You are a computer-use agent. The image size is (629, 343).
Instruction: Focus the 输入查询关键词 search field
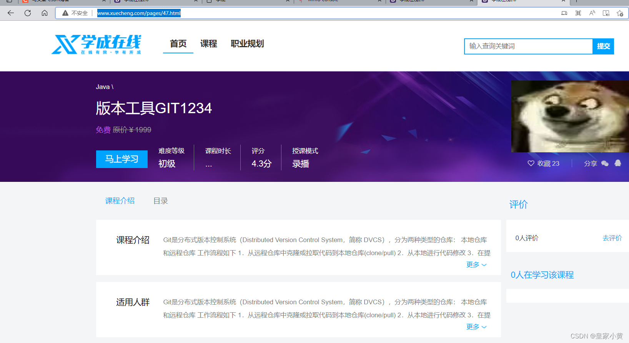tap(528, 46)
